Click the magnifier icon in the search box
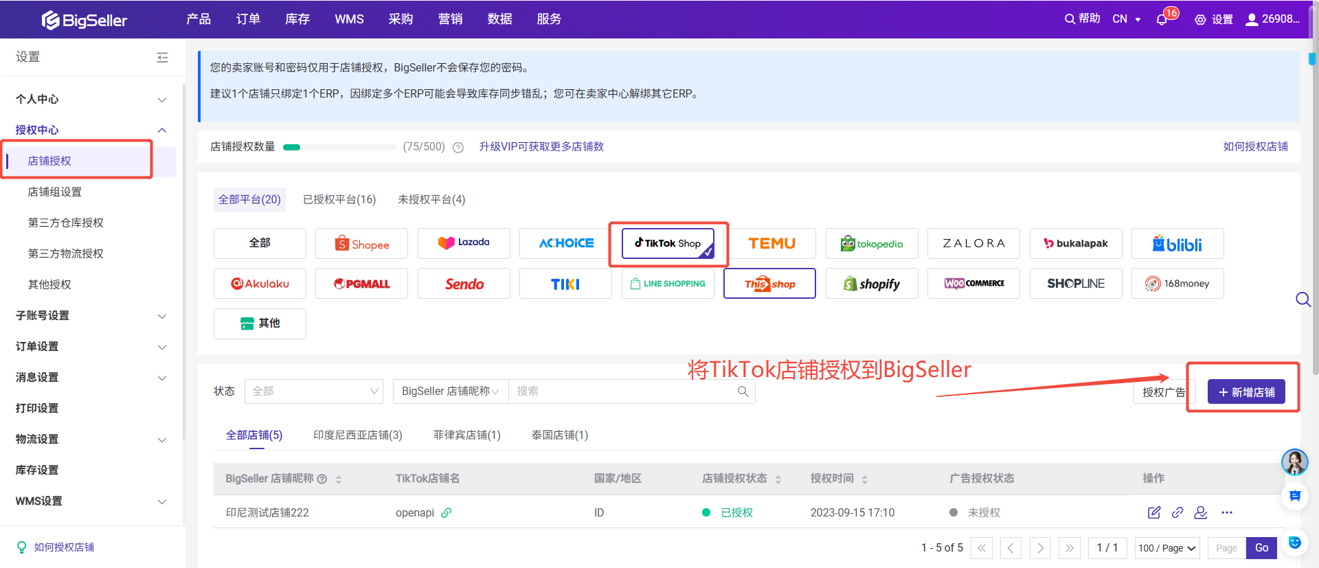The height and width of the screenshot is (568, 1319). (x=743, y=391)
